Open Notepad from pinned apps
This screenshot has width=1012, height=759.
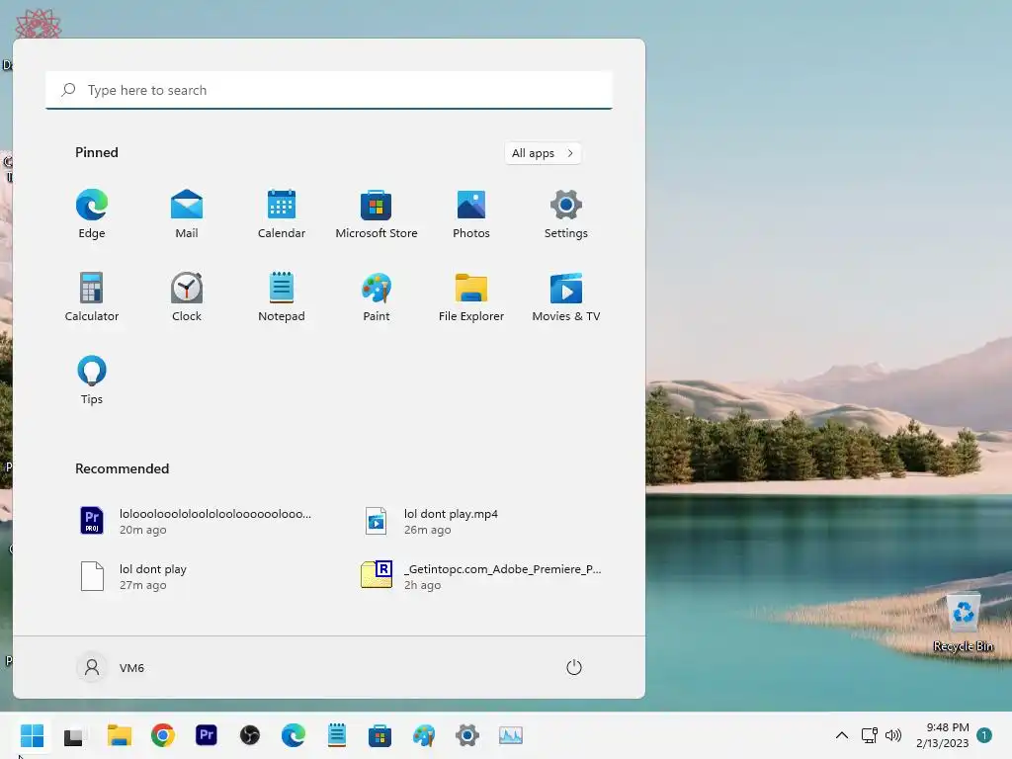point(282,297)
